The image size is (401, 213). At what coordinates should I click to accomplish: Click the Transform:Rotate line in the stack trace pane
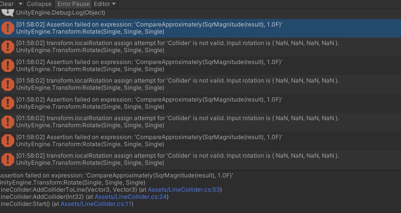pos(72,183)
